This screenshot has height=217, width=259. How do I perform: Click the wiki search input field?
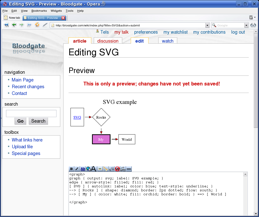click(x=31, y=114)
